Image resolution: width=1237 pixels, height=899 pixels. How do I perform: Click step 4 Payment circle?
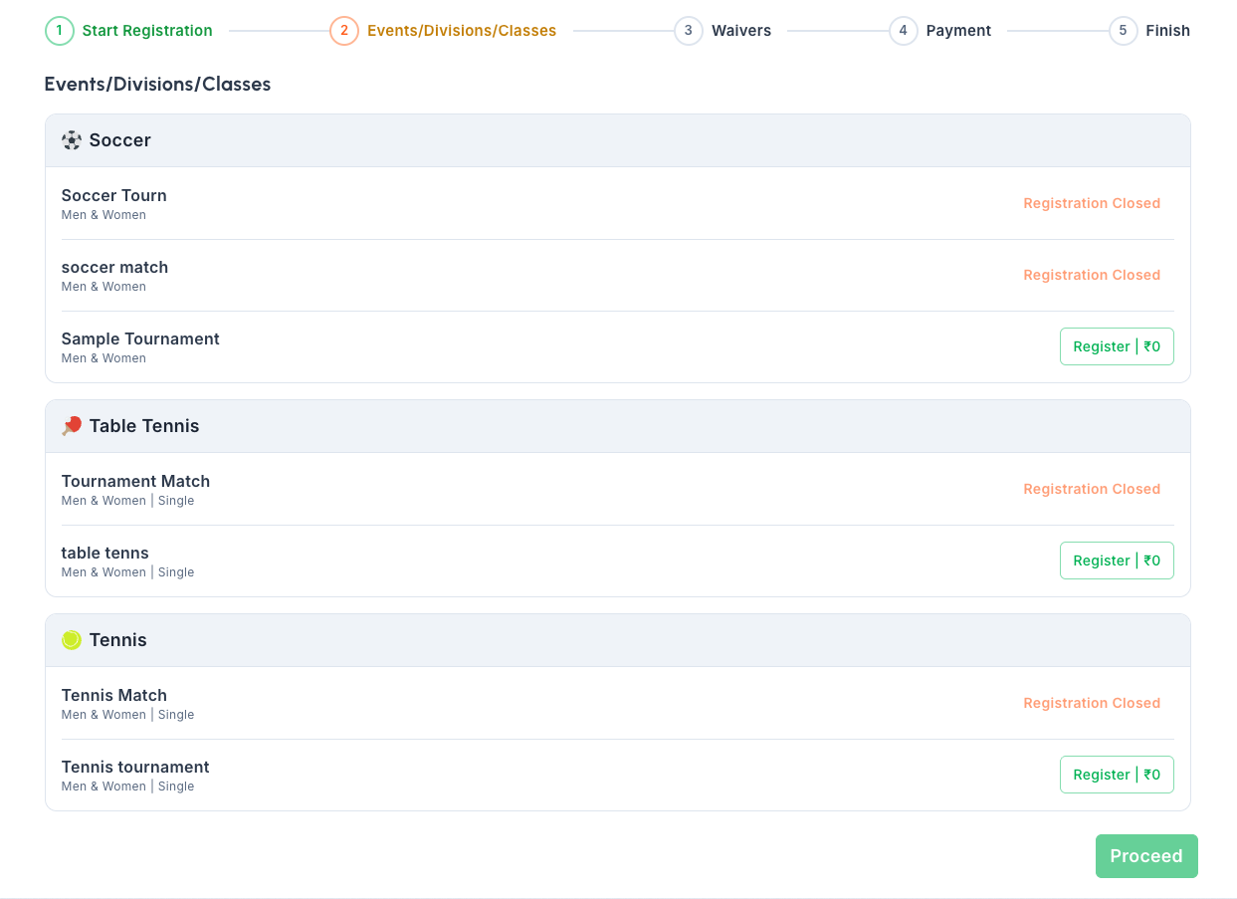point(903,31)
